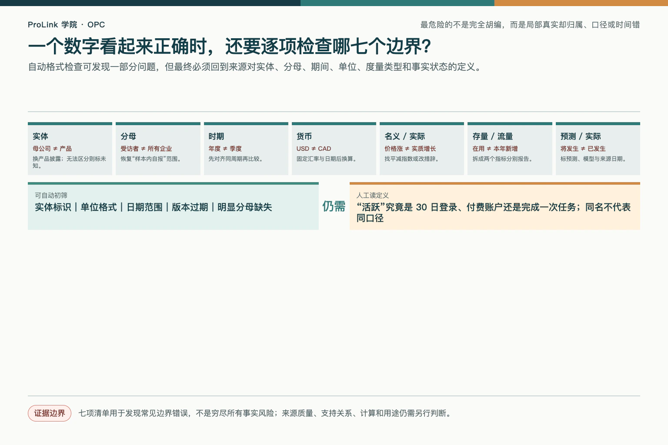Click the subtitle starting with 自动格式检查
This screenshot has width=668, height=445.
(256, 67)
